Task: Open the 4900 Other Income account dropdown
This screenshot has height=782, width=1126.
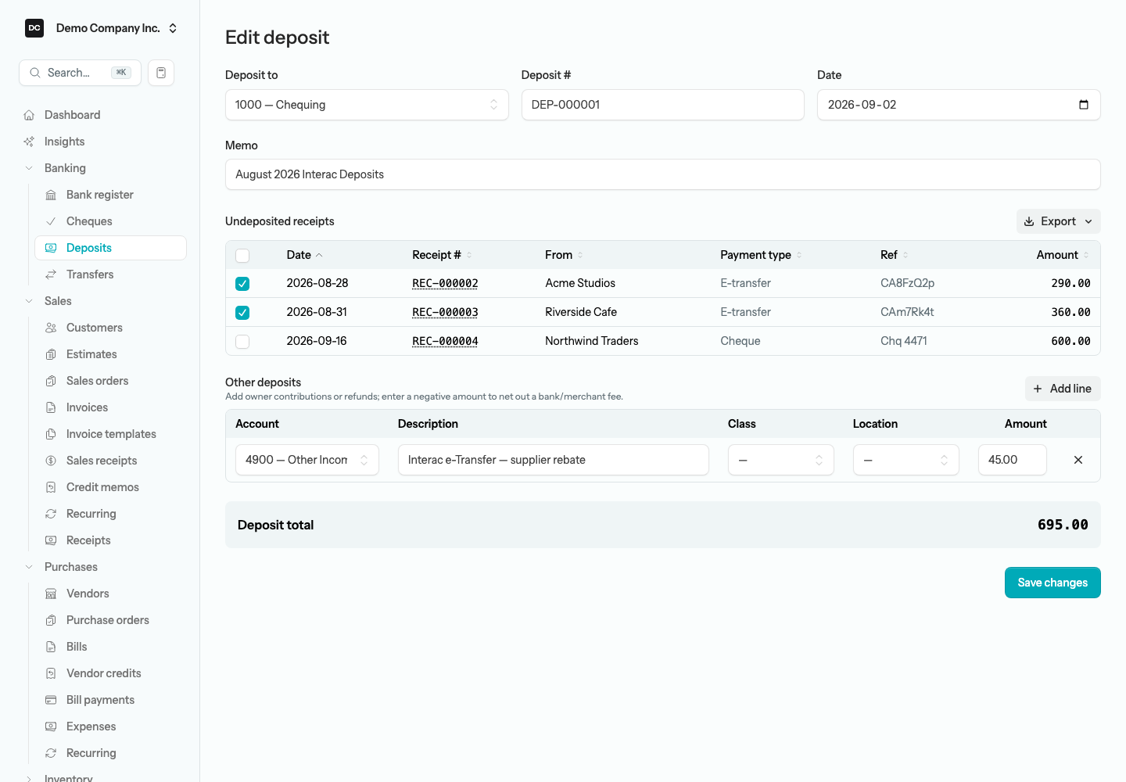Action: coord(307,460)
